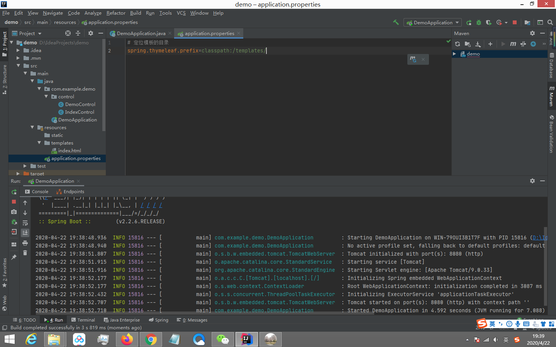Viewport: 556px width, 347px height.
Task: Open Search Everywhere magnifier icon
Action: coord(550,22)
